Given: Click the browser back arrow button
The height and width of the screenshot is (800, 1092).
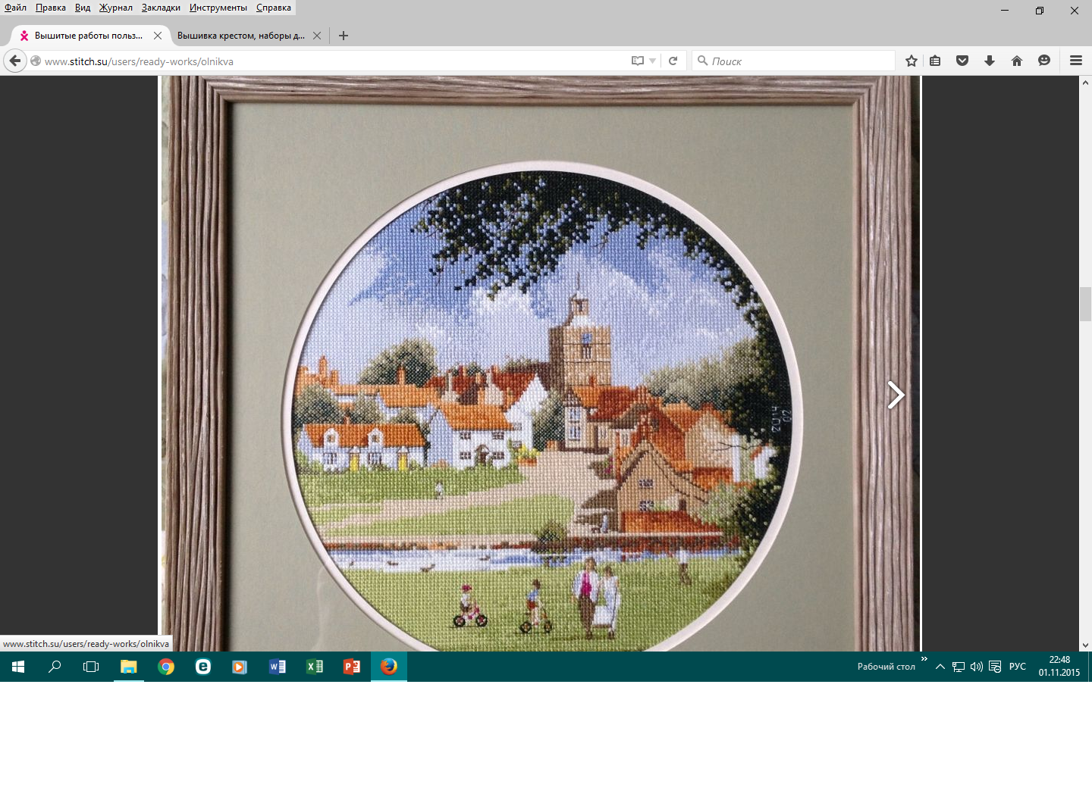Looking at the screenshot, I should (x=15, y=61).
